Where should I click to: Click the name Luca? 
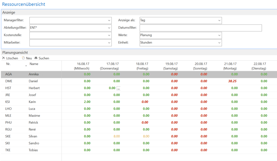point(32,109)
